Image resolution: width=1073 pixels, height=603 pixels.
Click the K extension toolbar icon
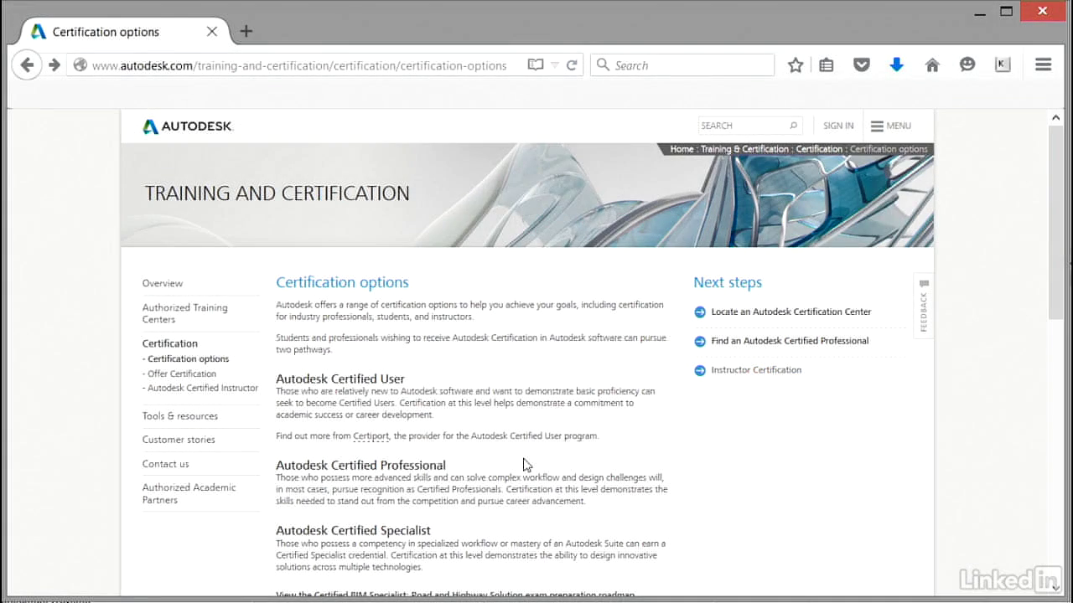pyautogui.click(x=1003, y=65)
